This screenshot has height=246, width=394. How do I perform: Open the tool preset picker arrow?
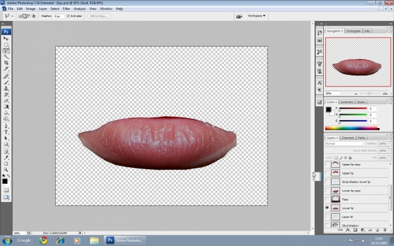click(x=12, y=16)
